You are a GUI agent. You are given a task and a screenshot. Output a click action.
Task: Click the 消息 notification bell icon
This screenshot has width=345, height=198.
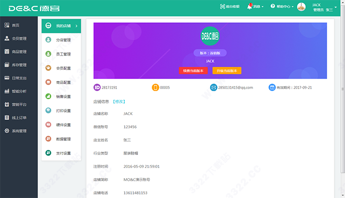click(x=249, y=7)
